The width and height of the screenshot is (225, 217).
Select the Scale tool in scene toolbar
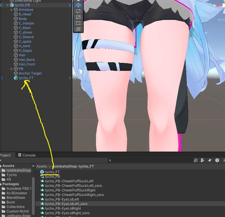point(78,17)
